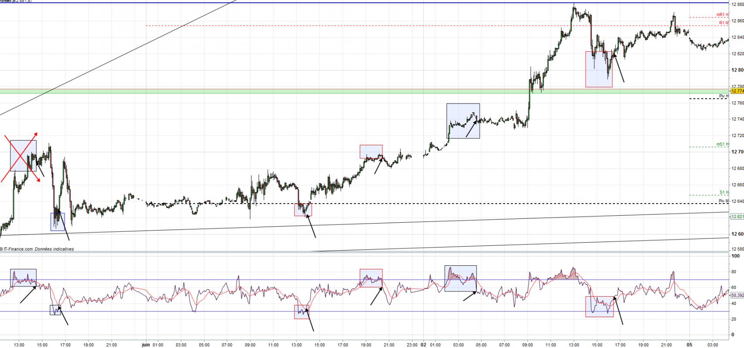Click the 23:00 time axis label
Image resolution: width=744 pixels, height=348 pixels.
tap(412, 345)
